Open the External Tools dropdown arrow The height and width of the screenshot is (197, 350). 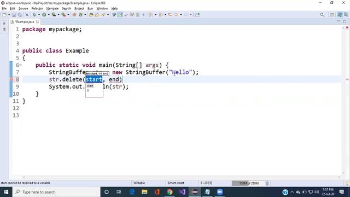tap(68, 15)
